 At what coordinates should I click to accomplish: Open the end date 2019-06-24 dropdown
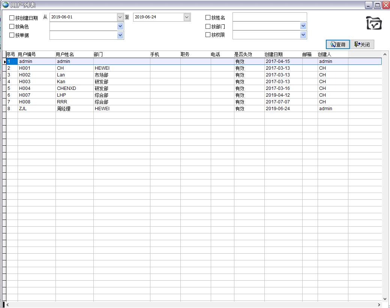coord(187,17)
